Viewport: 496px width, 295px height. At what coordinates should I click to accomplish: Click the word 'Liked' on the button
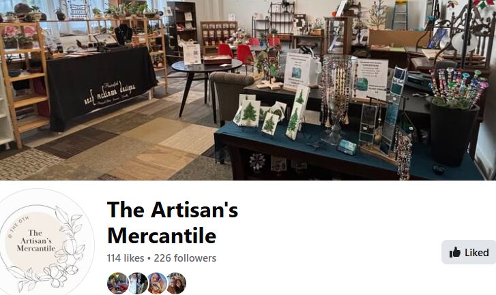(x=477, y=252)
